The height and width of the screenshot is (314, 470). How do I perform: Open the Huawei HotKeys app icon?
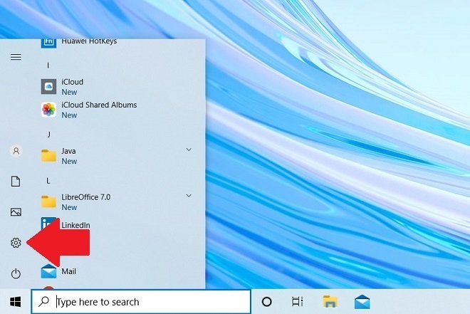coord(48,43)
